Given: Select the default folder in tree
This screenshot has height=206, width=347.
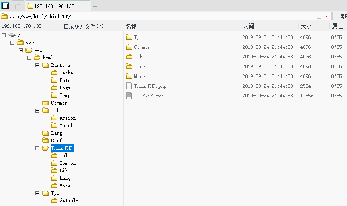Looking at the screenshot, I should [69, 201].
